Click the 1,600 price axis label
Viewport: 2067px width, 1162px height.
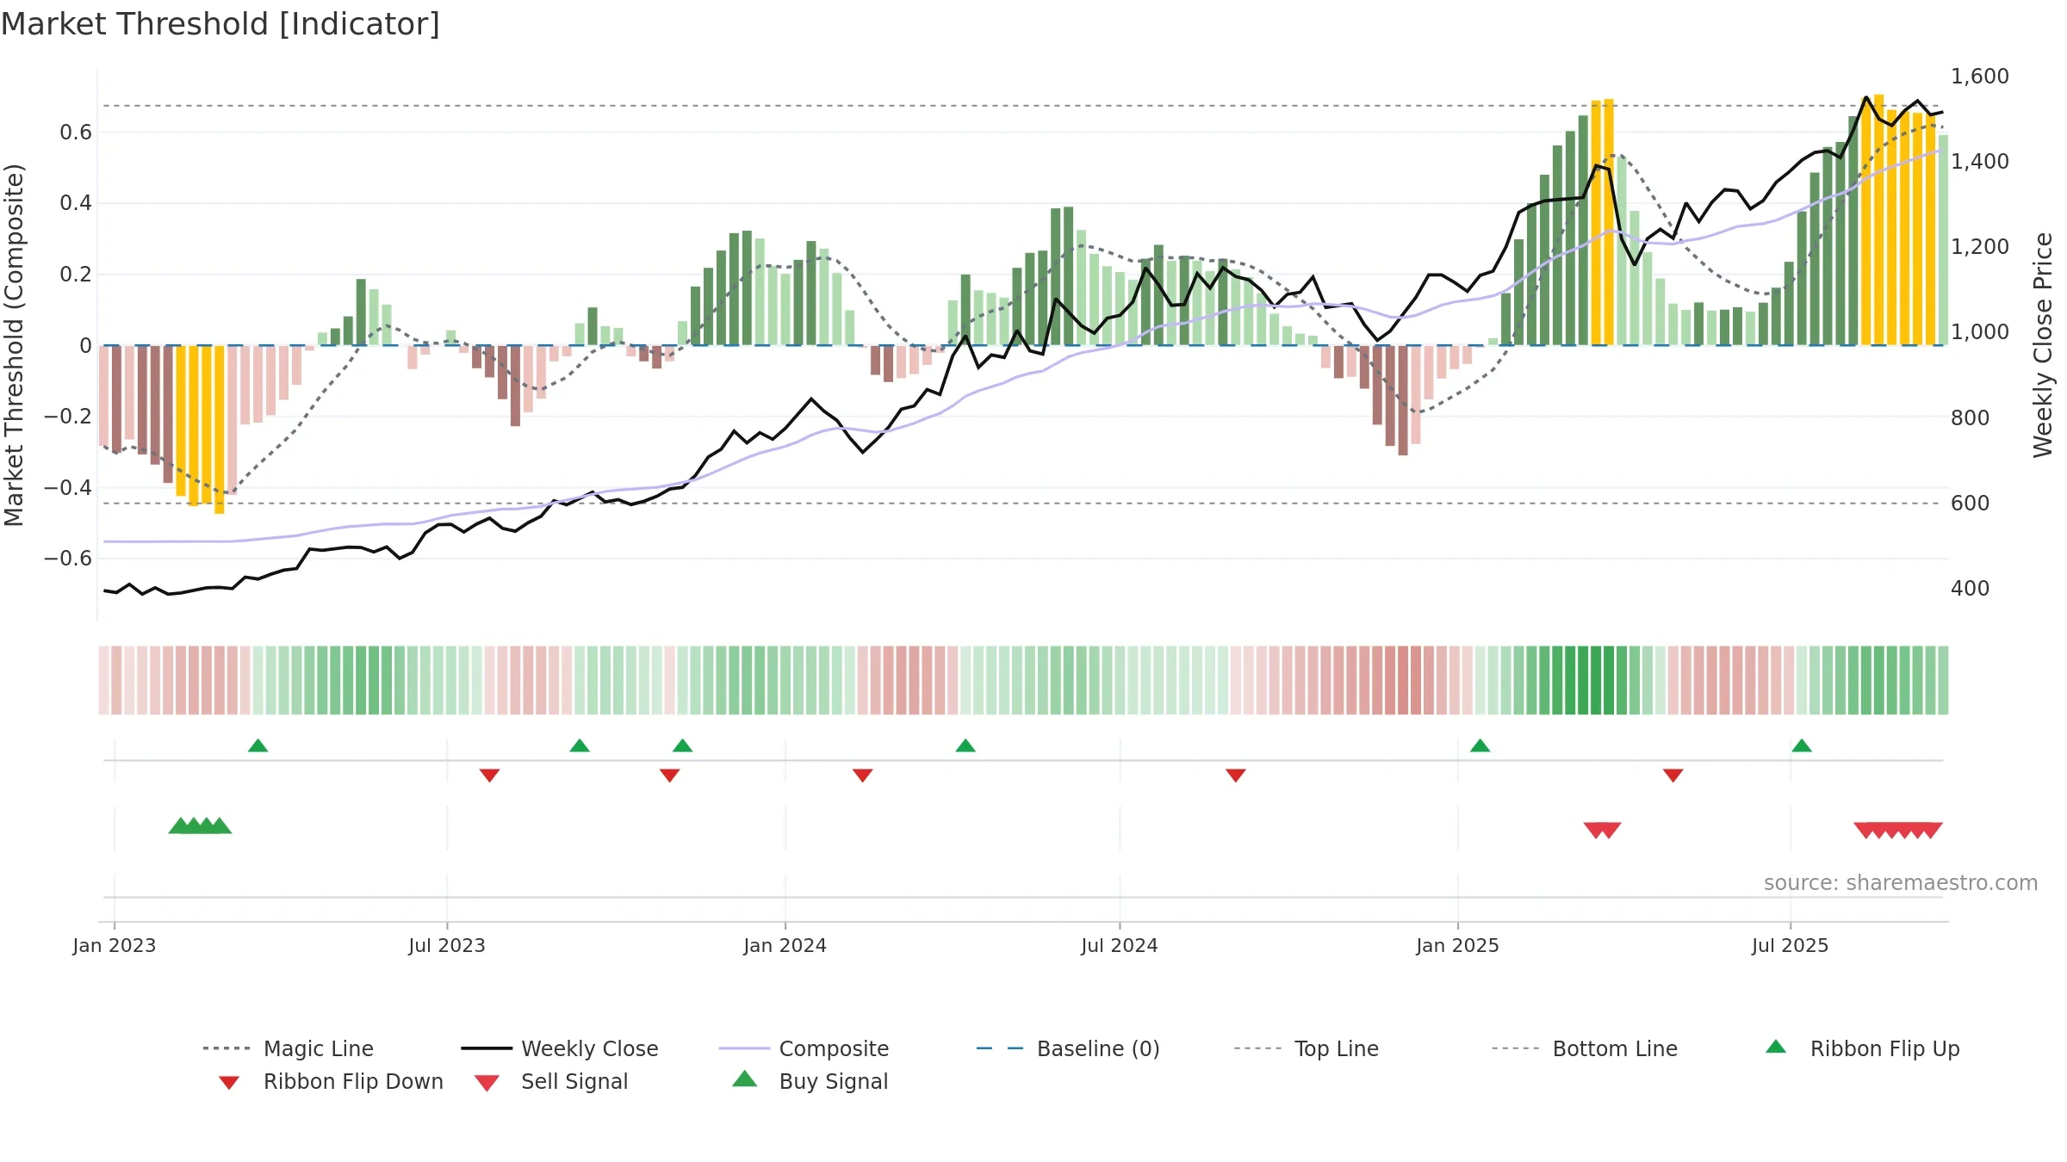pos(1980,77)
